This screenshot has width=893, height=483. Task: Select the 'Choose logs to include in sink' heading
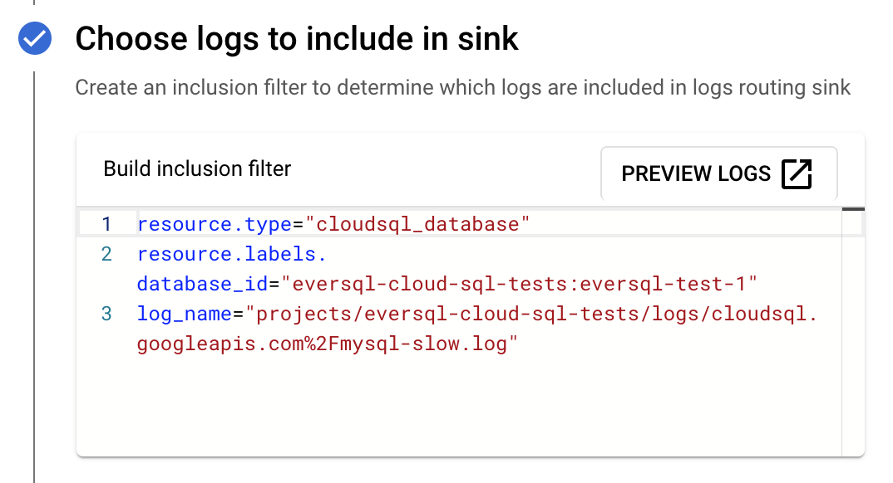tap(297, 39)
